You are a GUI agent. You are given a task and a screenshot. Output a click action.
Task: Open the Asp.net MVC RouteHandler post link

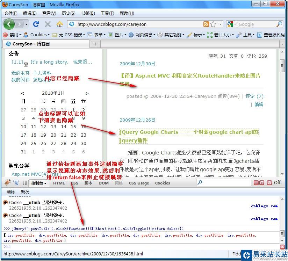coord(190,80)
